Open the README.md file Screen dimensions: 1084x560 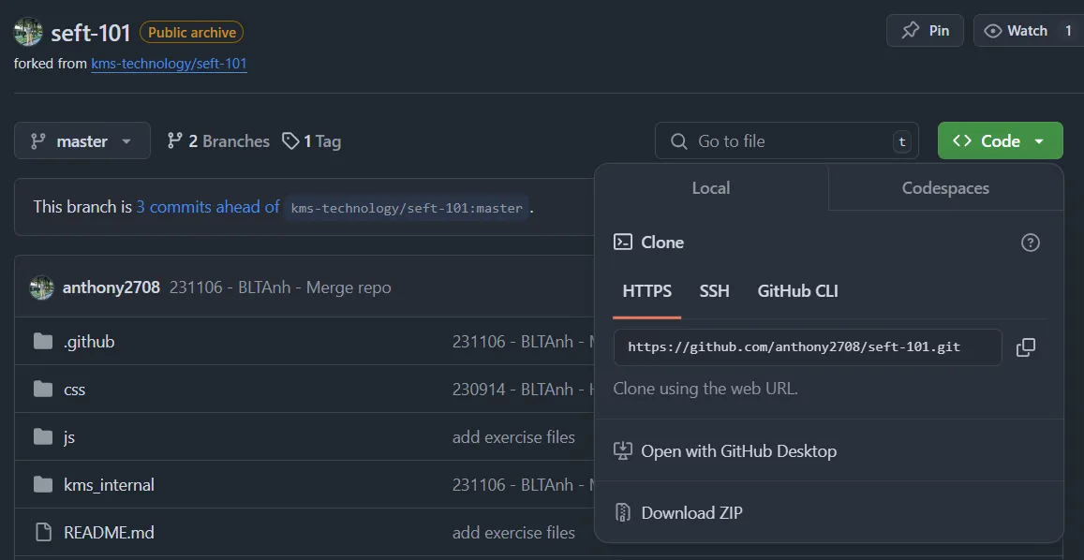tap(109, 532)
